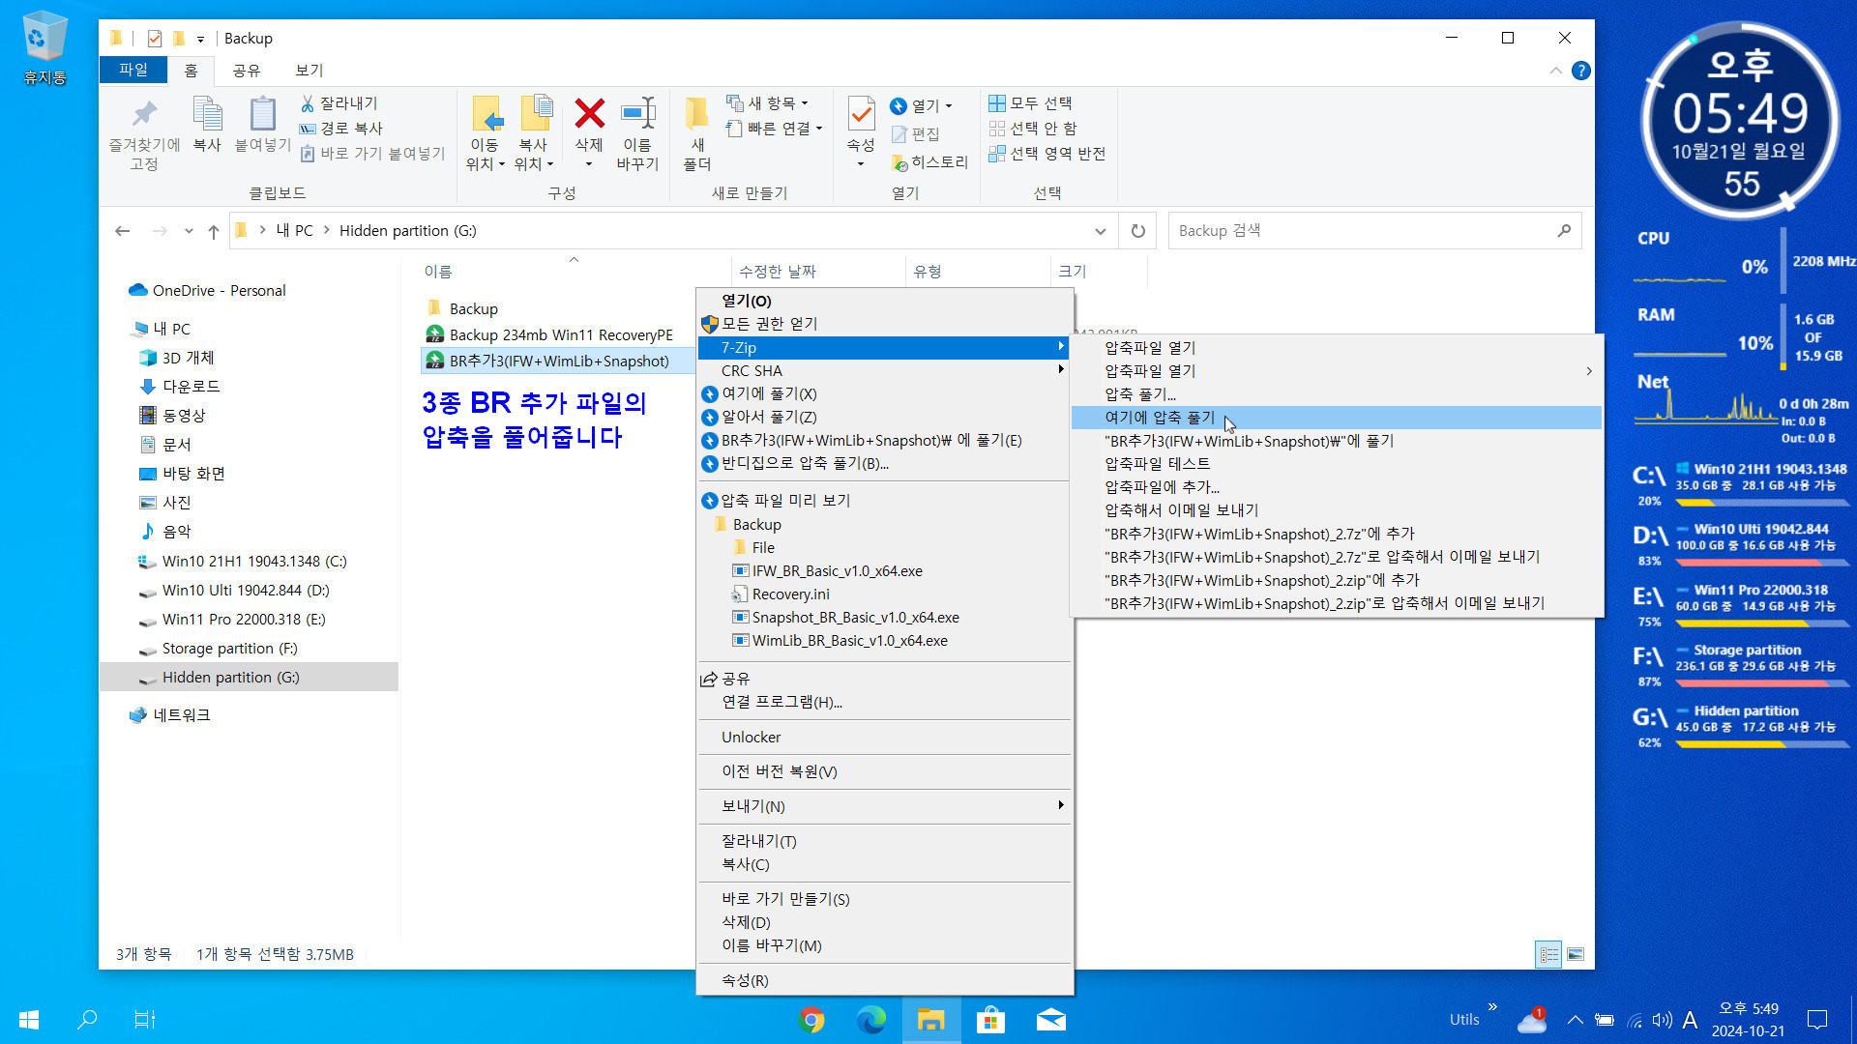
Task: Click the back navigation arrow
Action: (x=123, y=231)
